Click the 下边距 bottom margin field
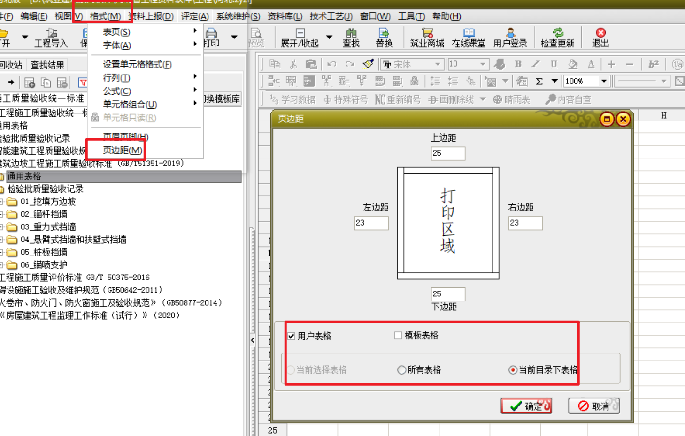The height and width of the screenshot is (436, 685). pyautogui.click(x=448, y=294)
